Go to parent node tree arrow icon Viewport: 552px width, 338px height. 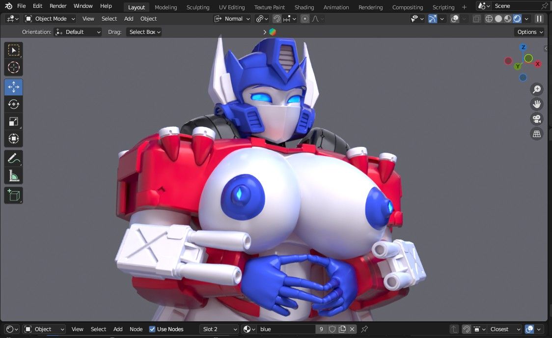(454, 329)
